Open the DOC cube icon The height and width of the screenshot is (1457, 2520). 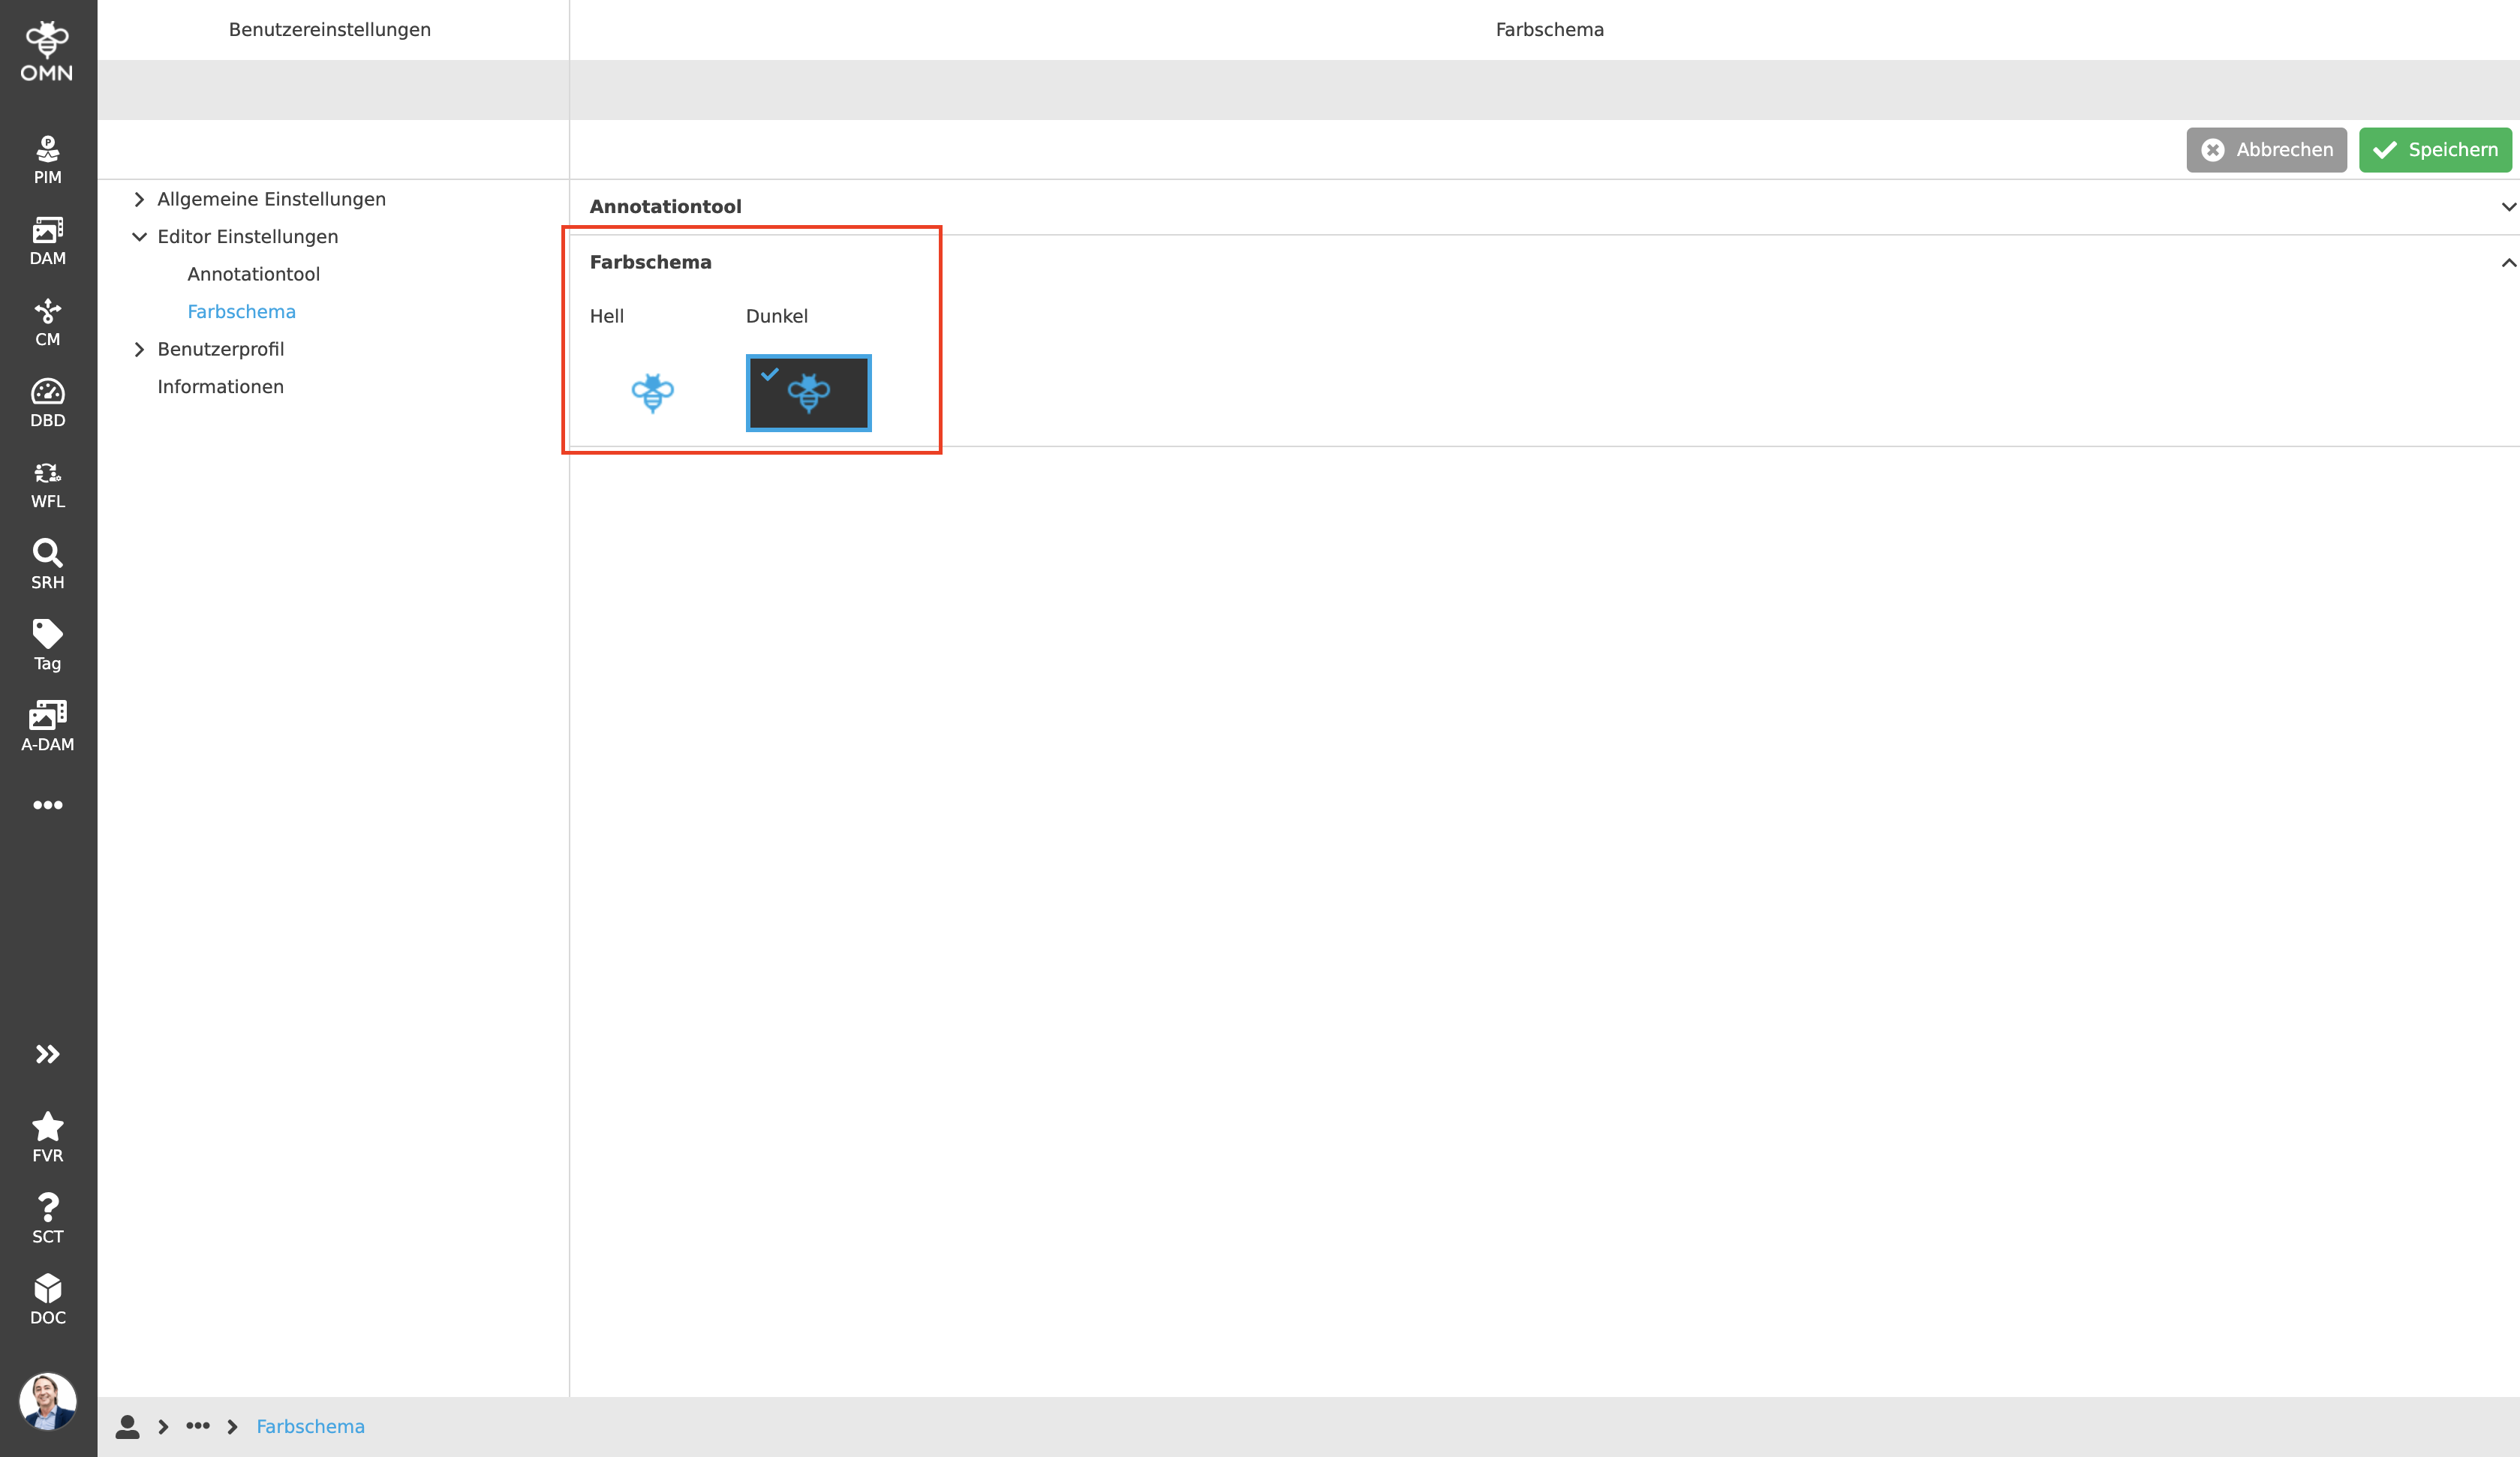[47, 1300]
